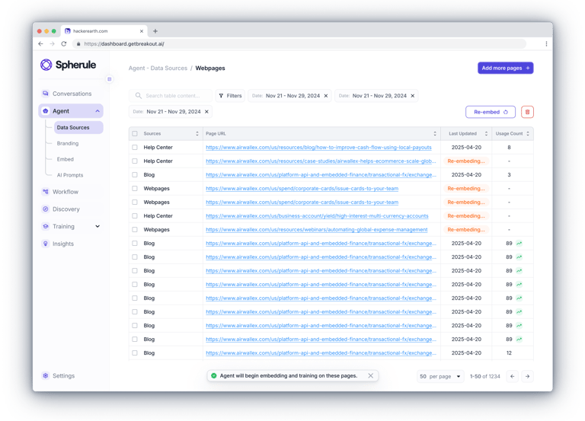Image resolution: width=585 pixels, height=421 pixels.
Task: Expand the Training section chevron
Action: coord(97,226)
